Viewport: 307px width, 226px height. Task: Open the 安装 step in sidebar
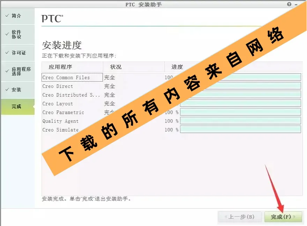coord(18,90)
